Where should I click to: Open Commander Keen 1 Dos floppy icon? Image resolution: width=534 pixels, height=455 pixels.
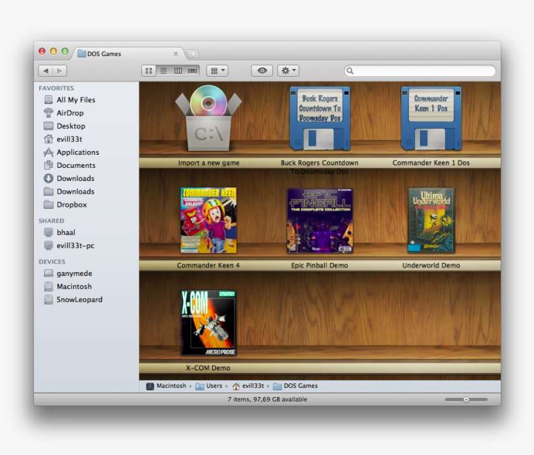[x=431, y=118]
